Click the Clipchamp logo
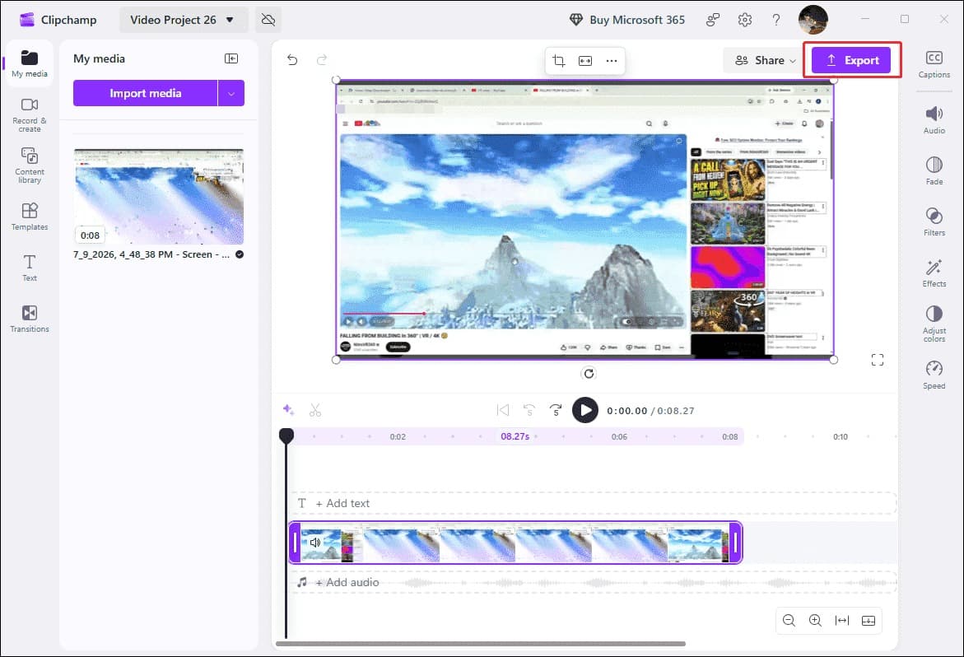964x657 pixels. point(27,20)
